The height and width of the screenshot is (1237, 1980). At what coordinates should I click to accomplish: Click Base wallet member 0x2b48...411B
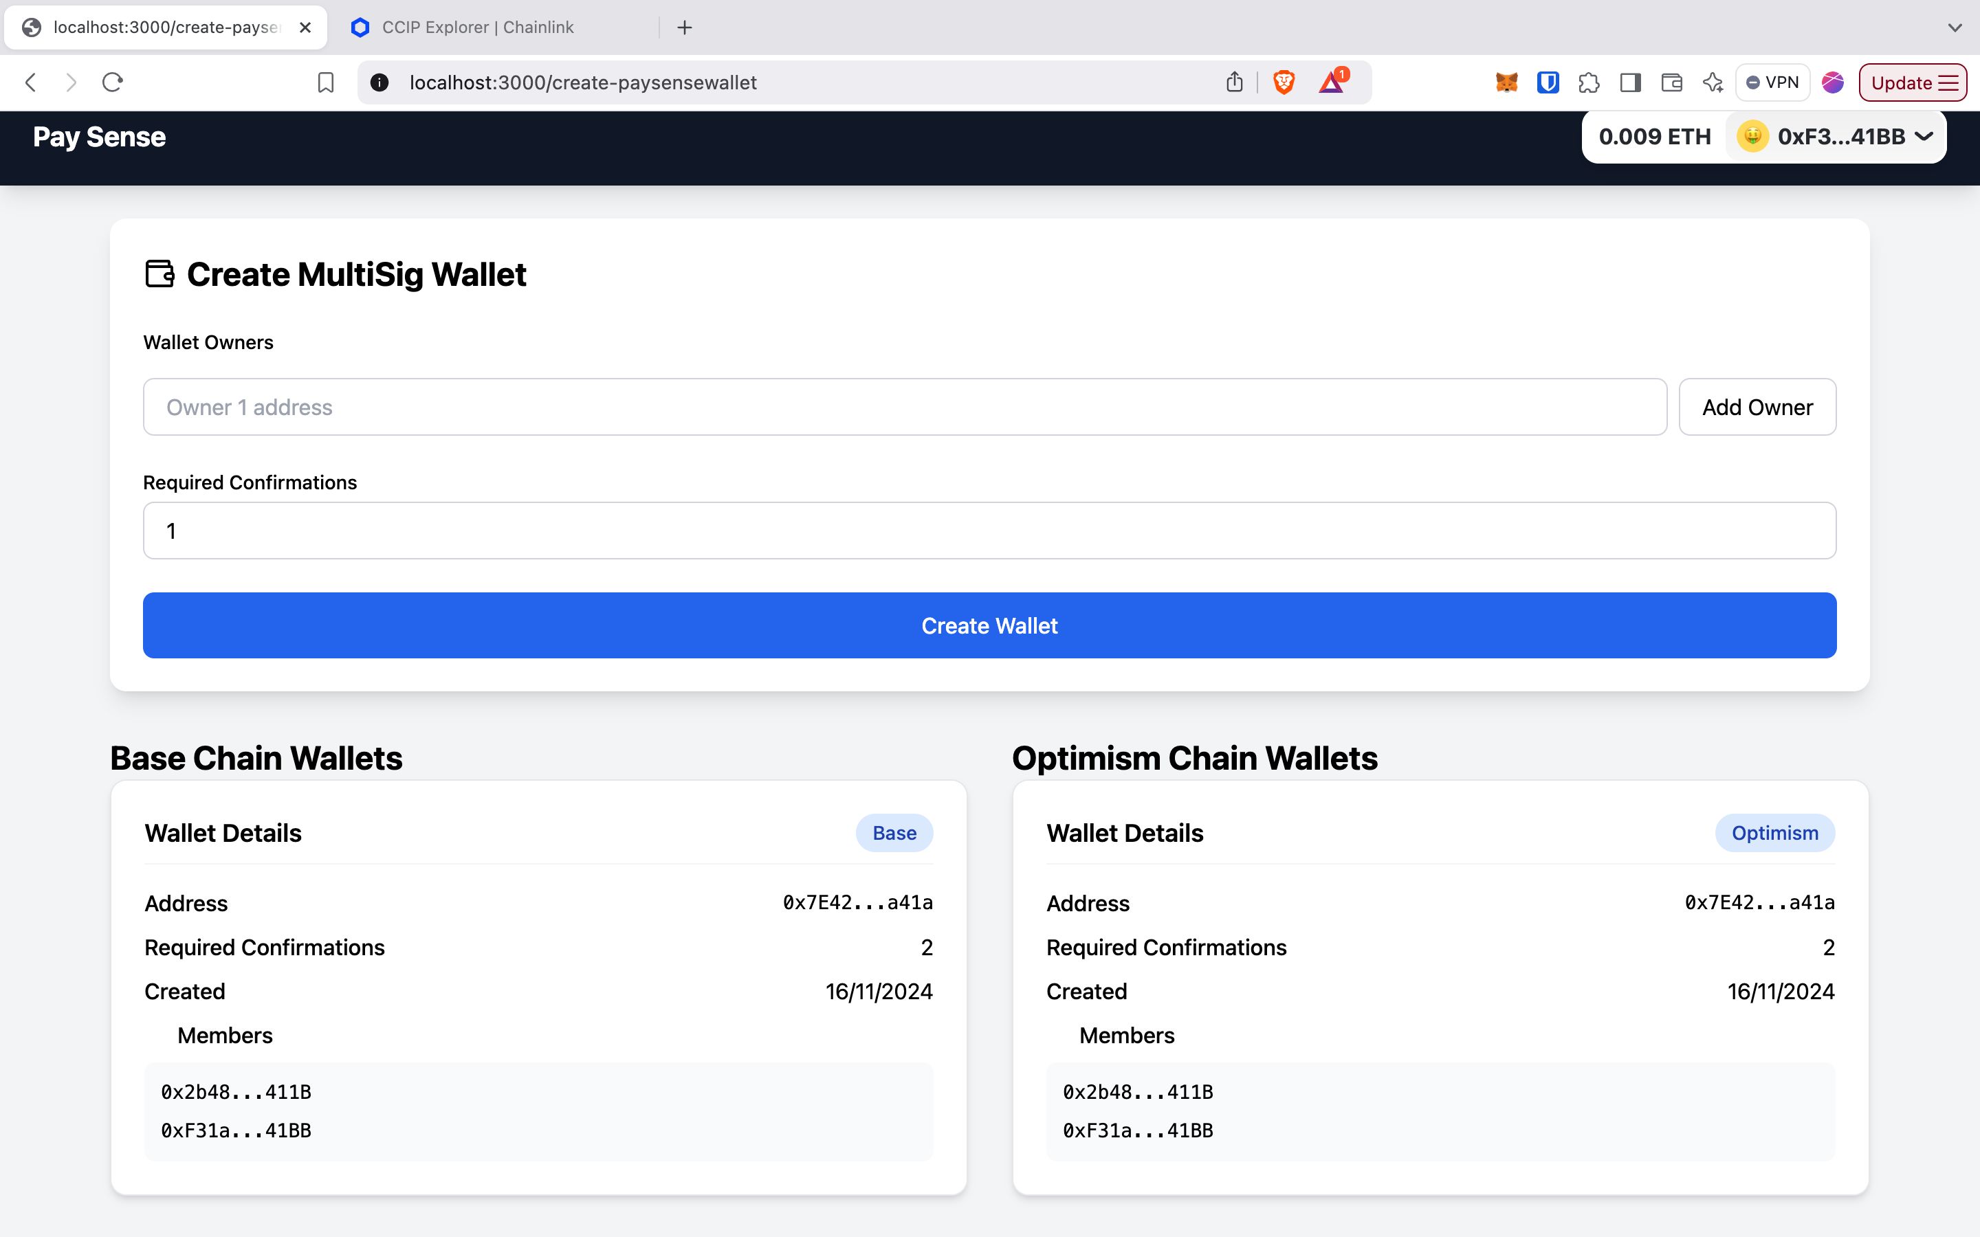[236, 1091]
